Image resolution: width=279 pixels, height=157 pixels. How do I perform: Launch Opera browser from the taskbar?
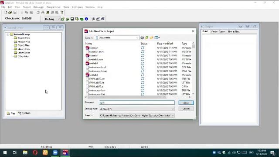click(x=35, y=153)
